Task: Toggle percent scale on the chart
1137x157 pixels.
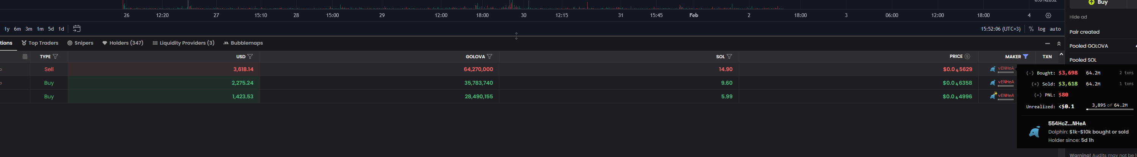Action: pos(1031,29)
